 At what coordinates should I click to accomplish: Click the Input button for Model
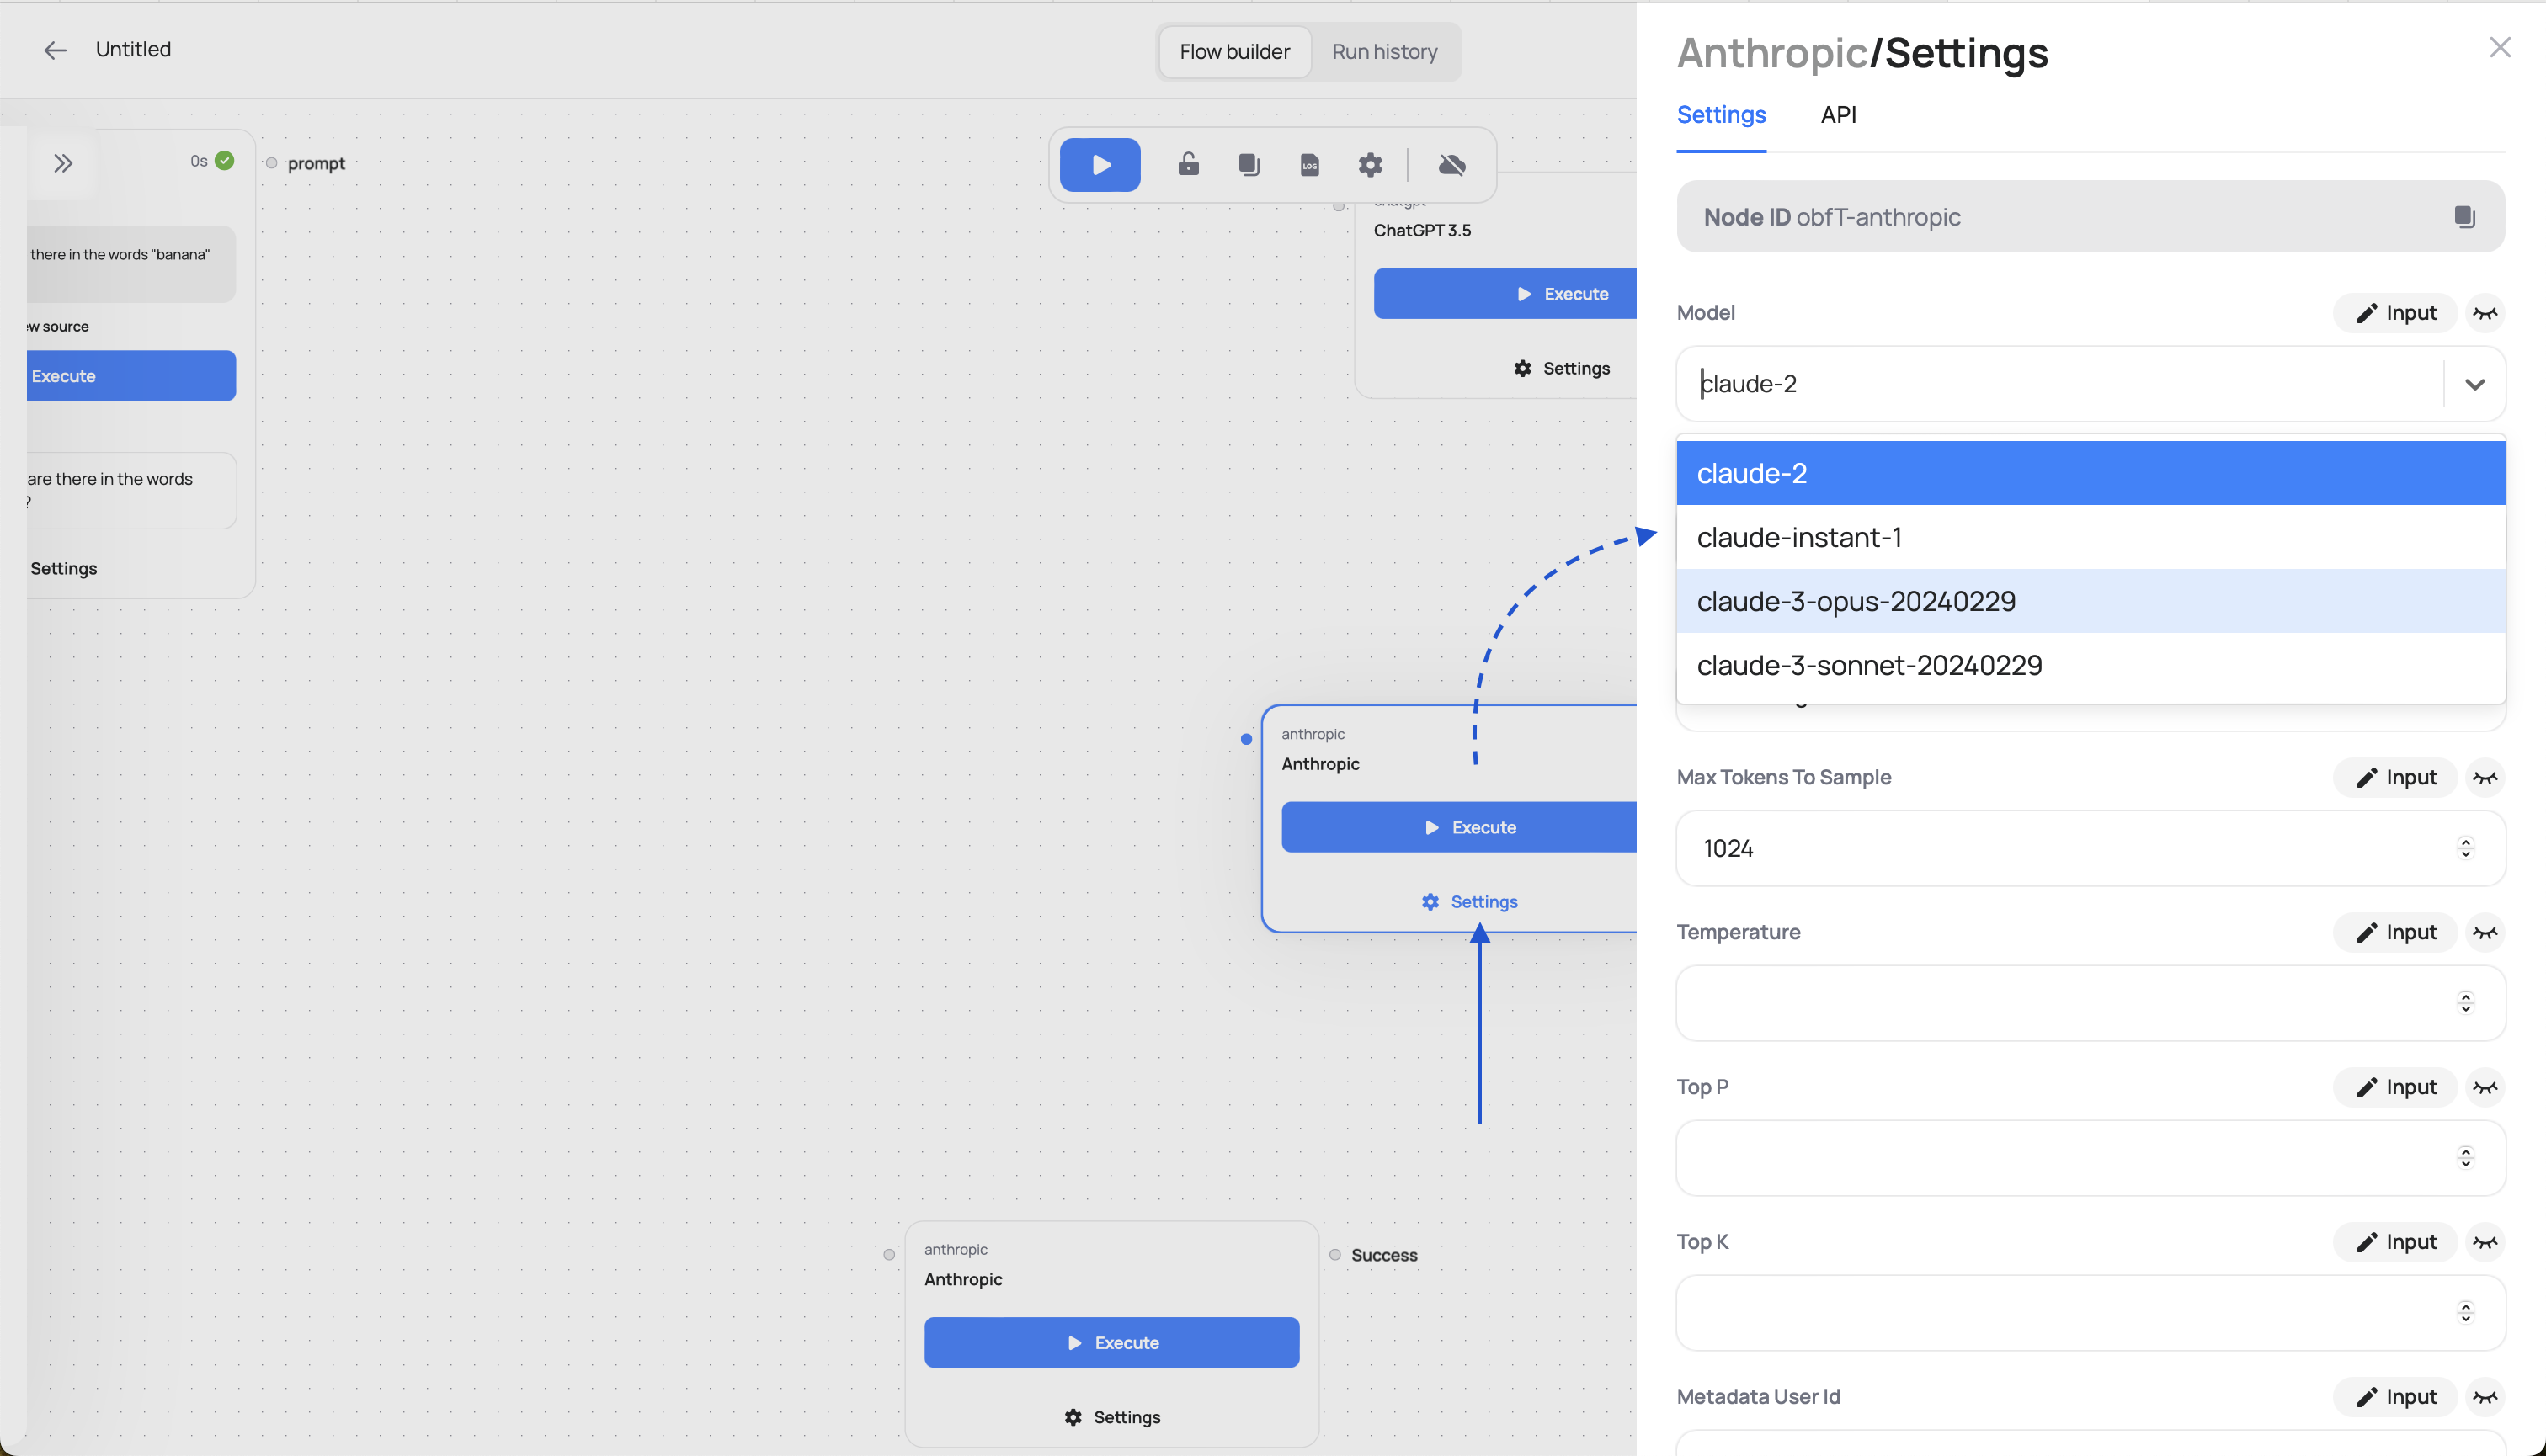click(x=2395, y=313)
